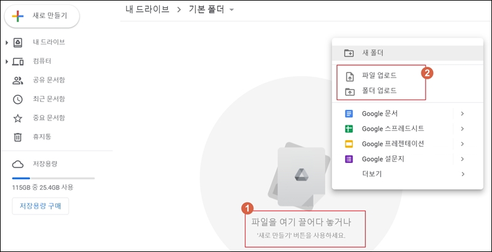Click the yellow Google 프레젠테이션 icon
Image resolution: width=492 pixels, height=252 pixels.
349,144
